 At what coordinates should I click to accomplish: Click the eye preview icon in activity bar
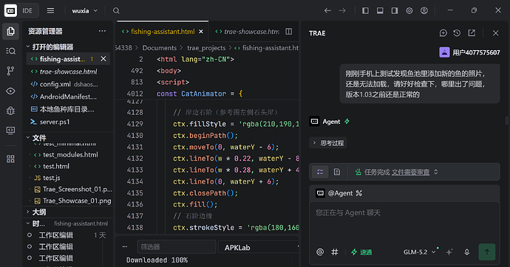[10, 91]
